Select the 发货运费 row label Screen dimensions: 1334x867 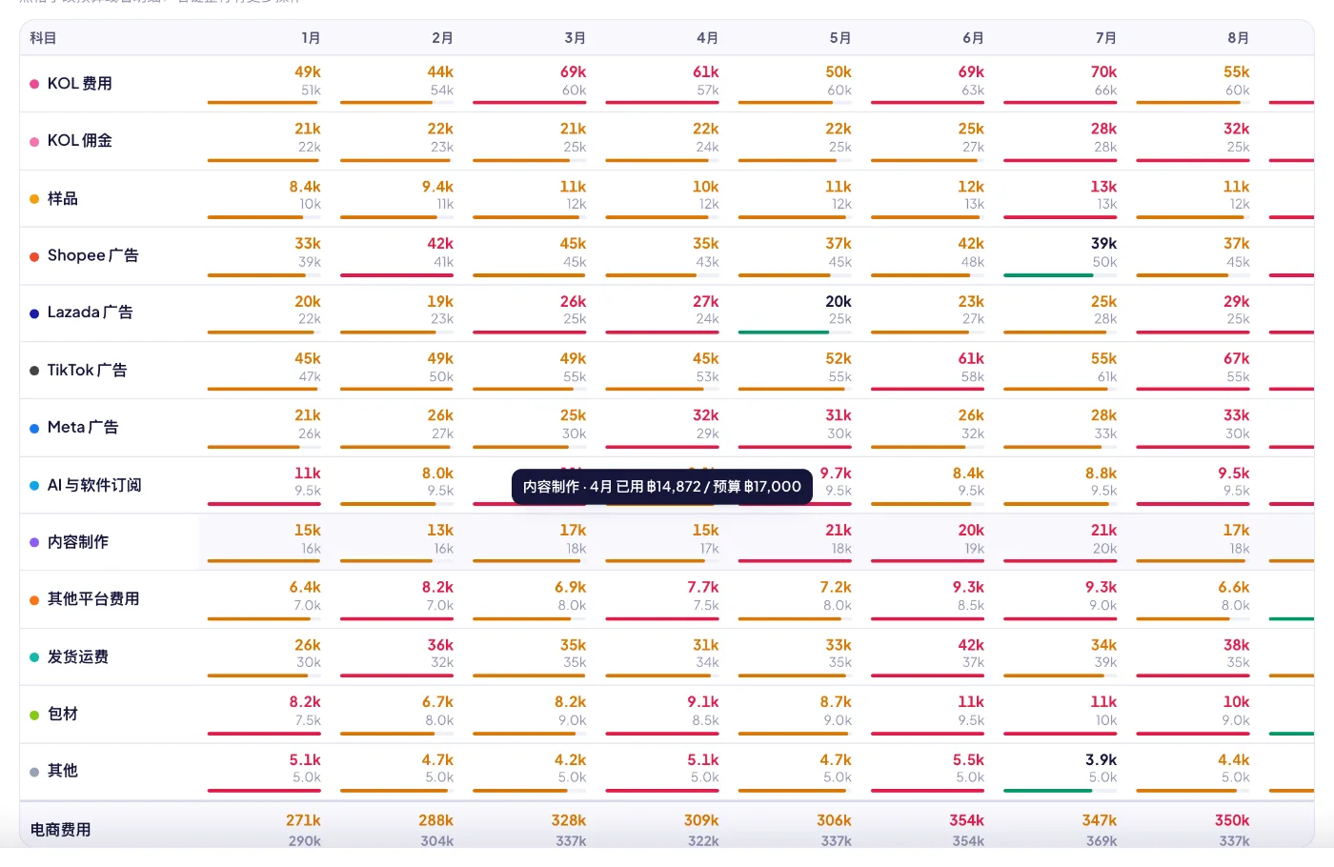coord(78,656)
